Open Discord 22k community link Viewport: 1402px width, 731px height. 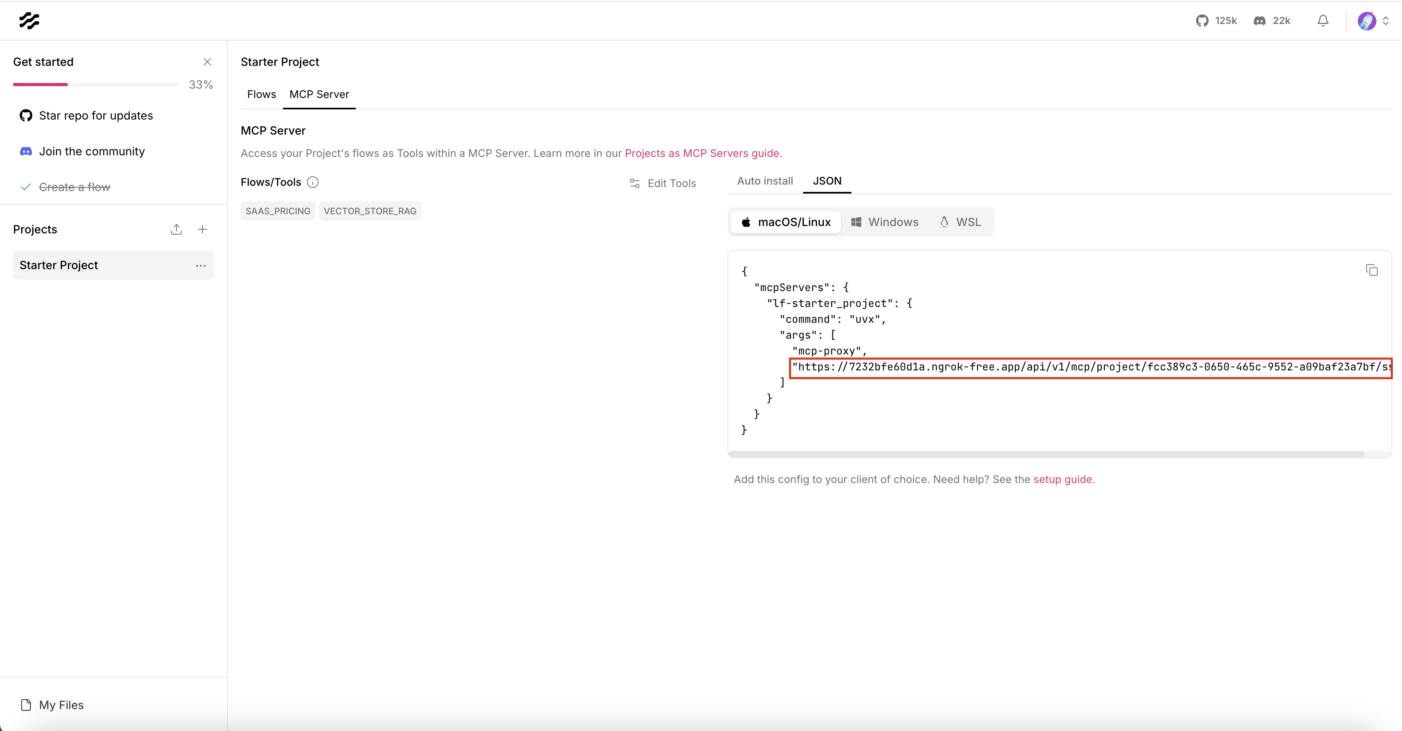(x=1272, y=21)
